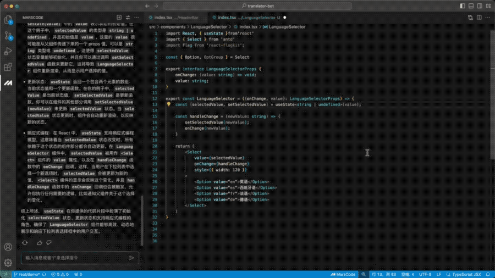The width and height of the screenshot is (495, 278).
Task: Select LanguageSelector folder in breadcrumb
Action: pyautogui.click(x=208, y=27)
